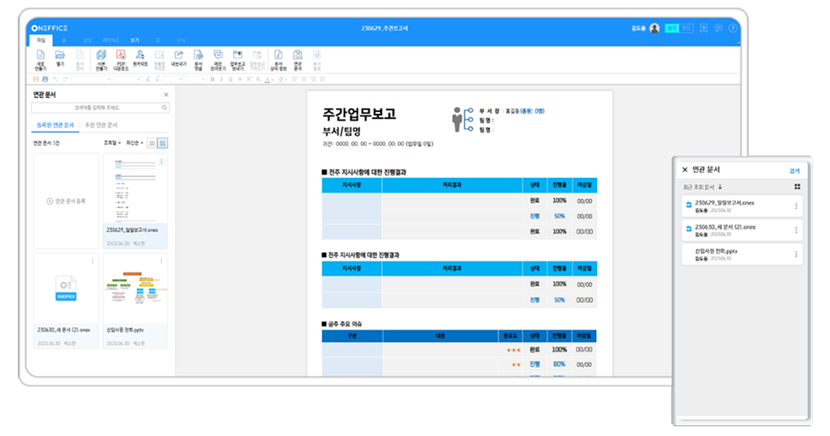Open 문서 상세 정보 from the ribbon
Image resolution: width=830 pixels, height=436 pixels.
278,60
